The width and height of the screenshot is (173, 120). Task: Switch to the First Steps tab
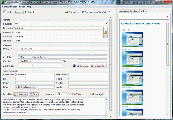134,11
